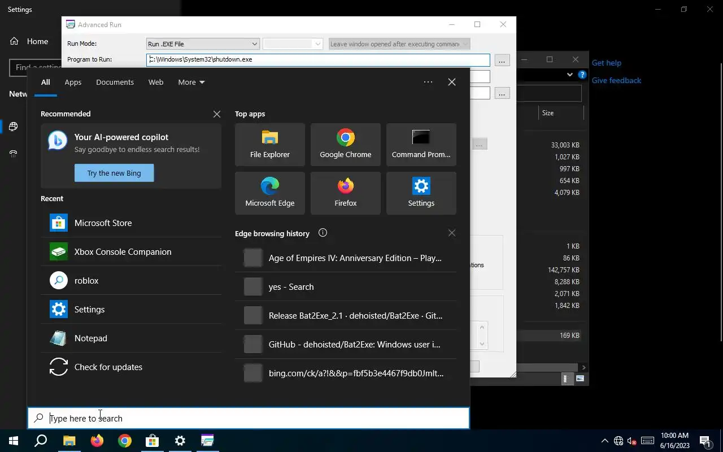Open the search panel options ellipsis

(x=428, y=82)
